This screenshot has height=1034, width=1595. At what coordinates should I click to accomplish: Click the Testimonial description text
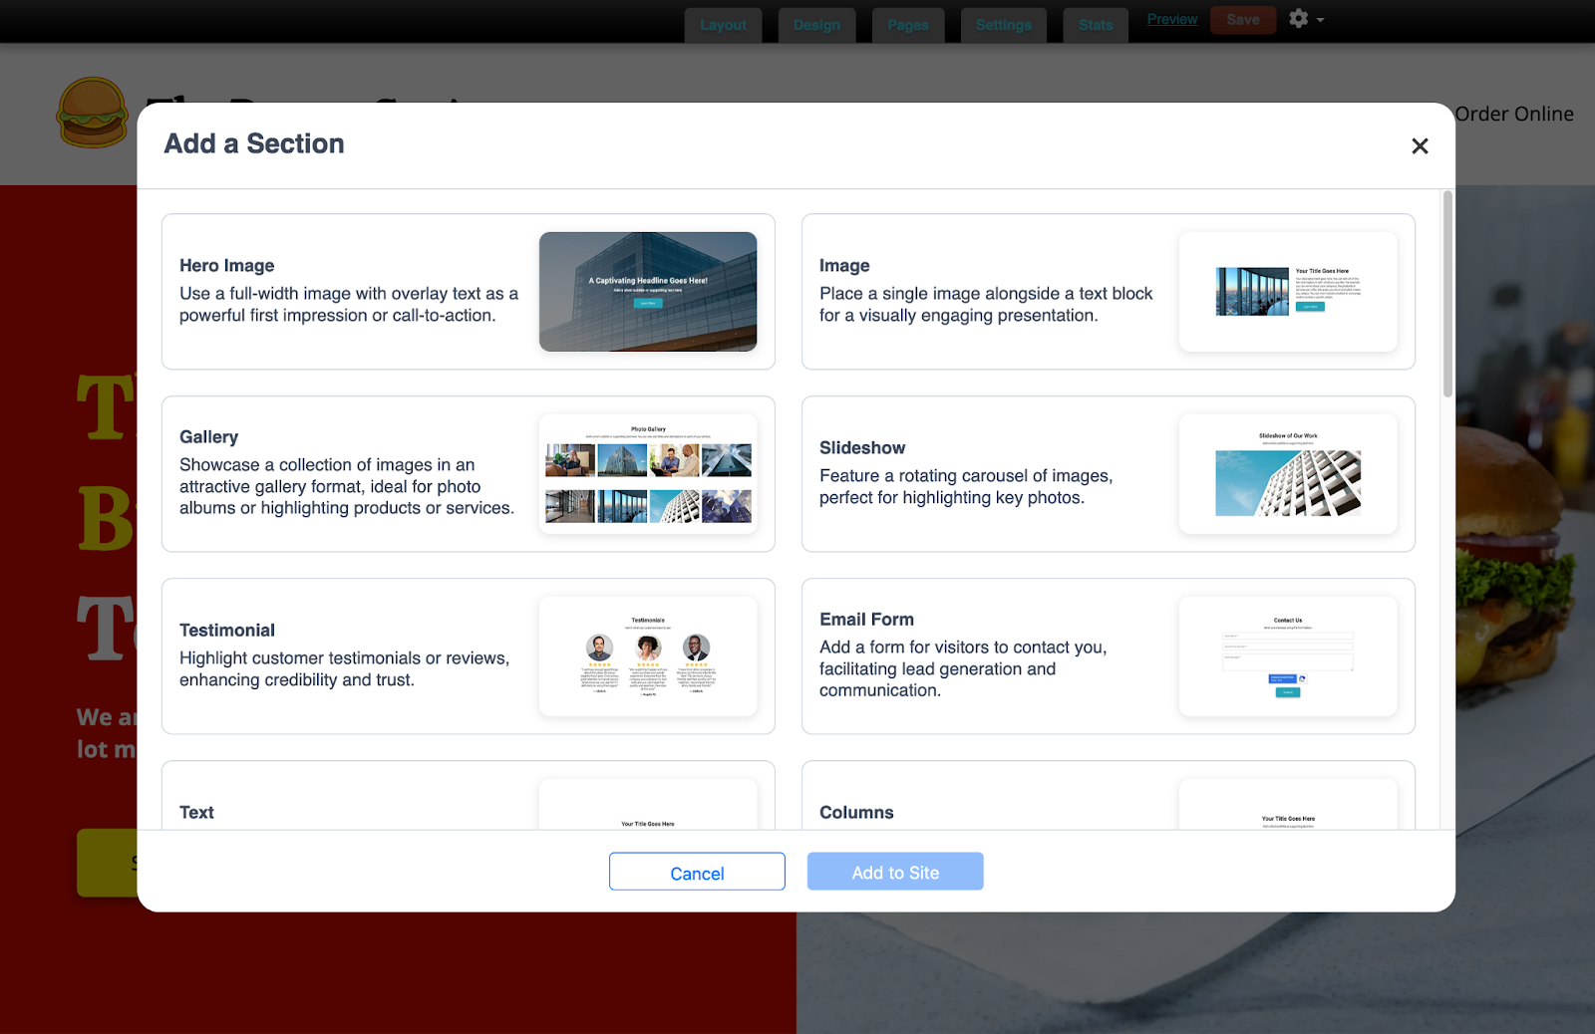pyautogui.click(x=344, y=669)
